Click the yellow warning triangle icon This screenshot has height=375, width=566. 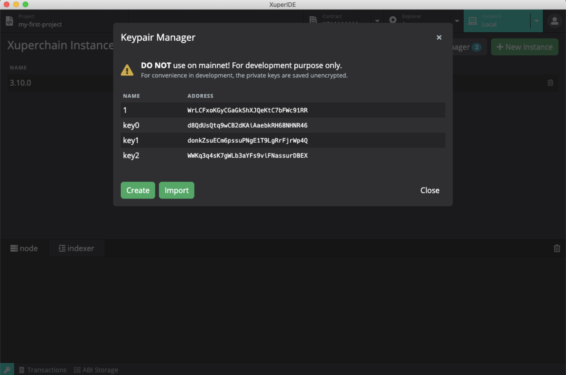(127, 70)
